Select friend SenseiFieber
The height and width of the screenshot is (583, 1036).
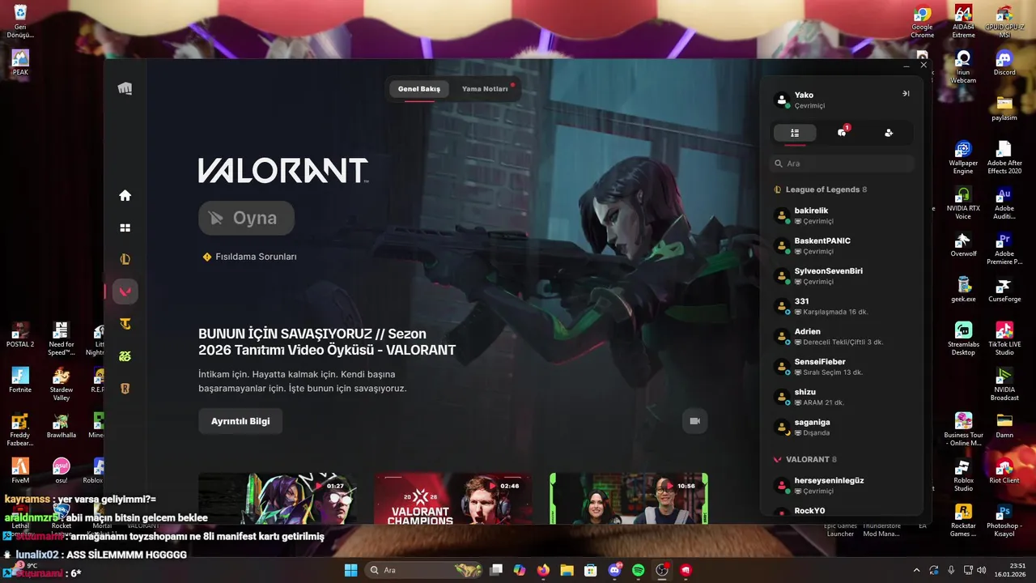842,367
